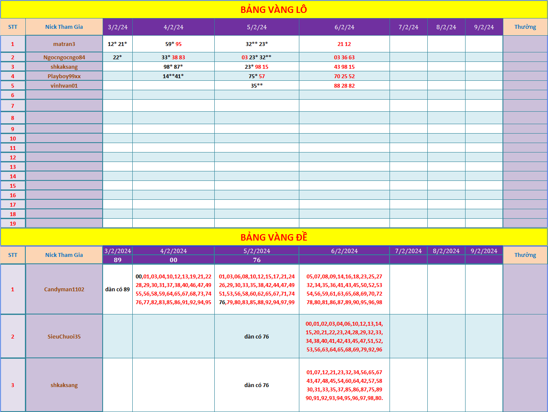This screenshot has height=412, width=548.
Task: Click the 'dàn có 89' cell
Action: [x=118, y=289]
